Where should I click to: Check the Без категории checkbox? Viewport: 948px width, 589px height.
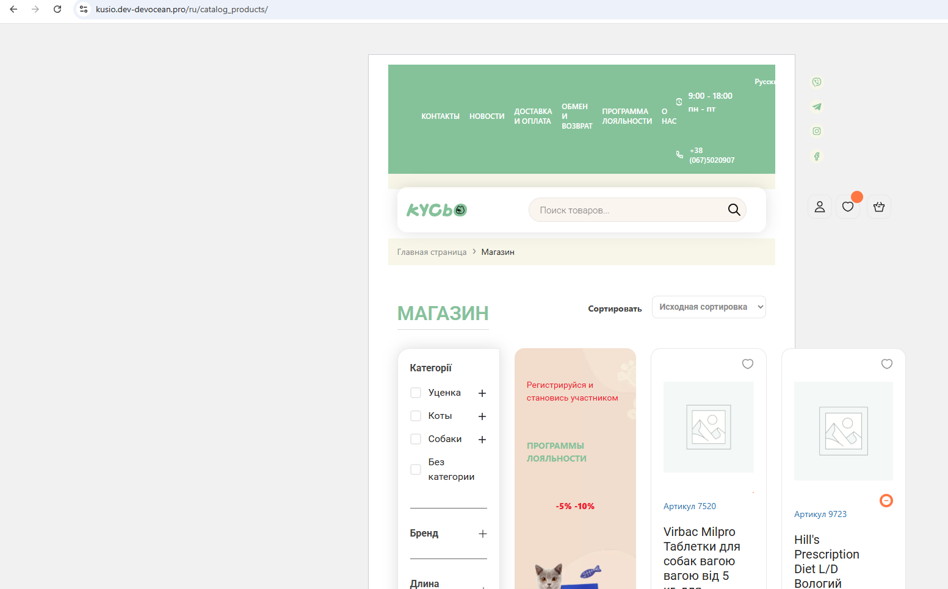tap(416, 469)
